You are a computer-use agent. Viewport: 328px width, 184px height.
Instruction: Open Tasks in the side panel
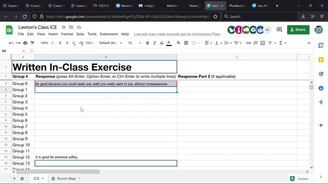321,74
